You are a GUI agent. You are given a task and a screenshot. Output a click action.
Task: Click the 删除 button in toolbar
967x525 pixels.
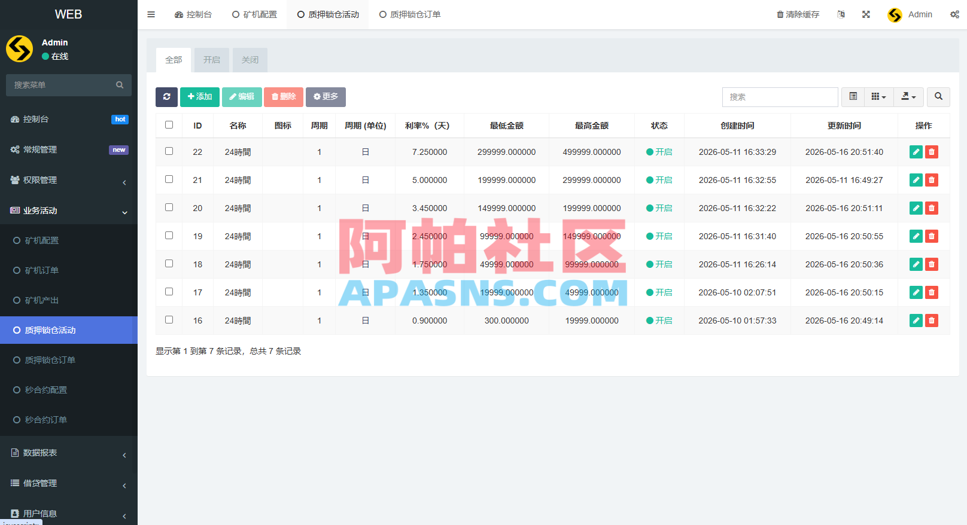[284, 97]
